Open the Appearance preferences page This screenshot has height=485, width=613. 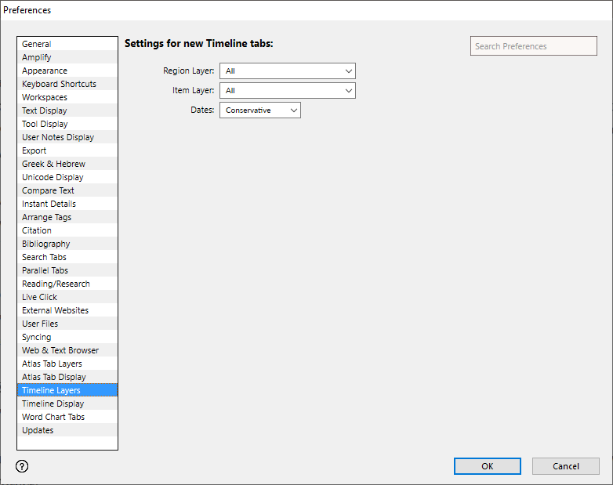pyautogui.click(x=45, y=71)
